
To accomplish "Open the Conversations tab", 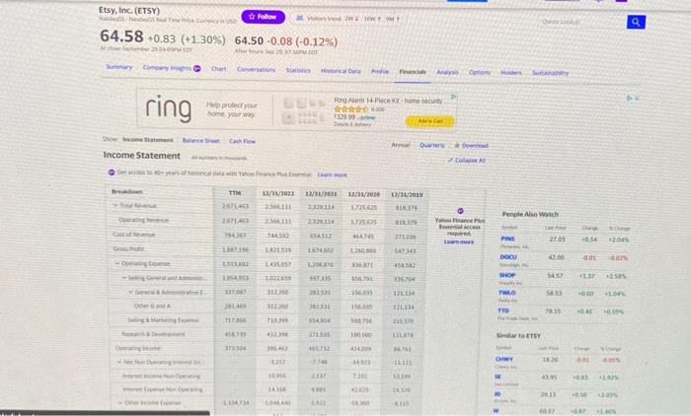I will coord(256,70).
